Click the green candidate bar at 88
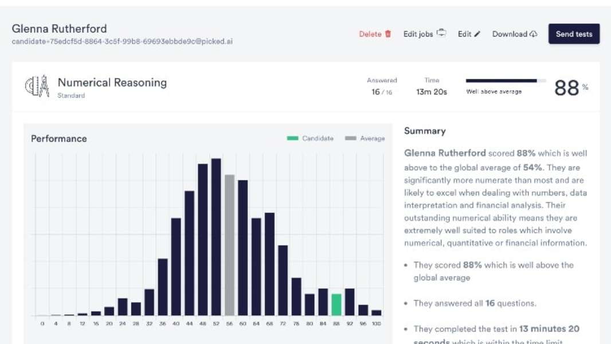The height and width of the screenshot is (344, 611). click(336, 304)
